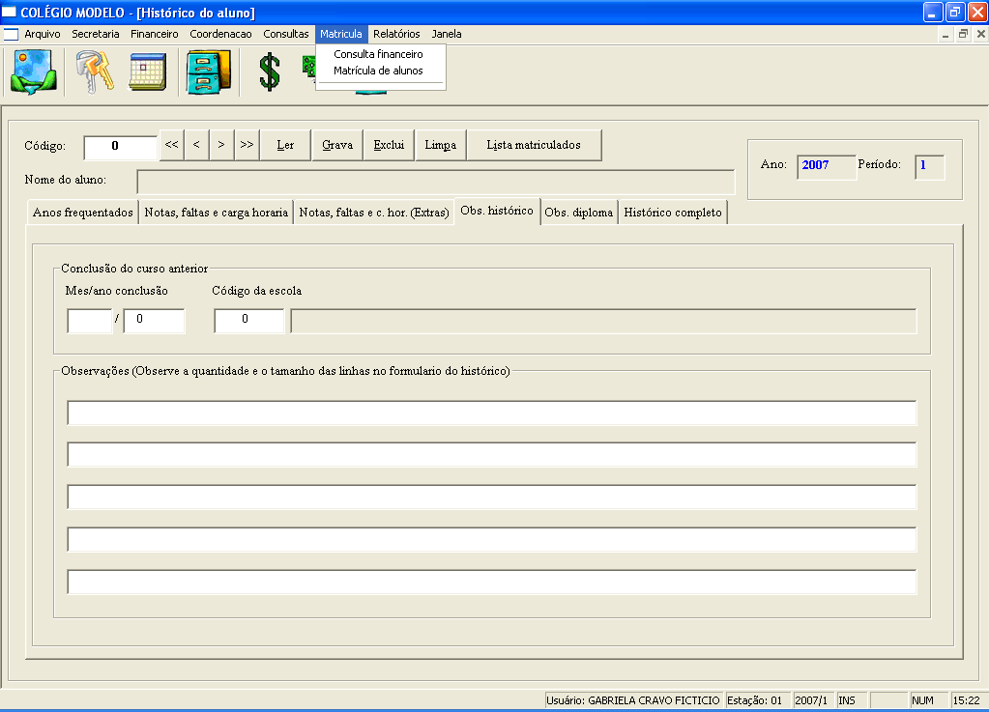
Task: Click the landscape picture toolbar icon
Action: click(34, 72)
